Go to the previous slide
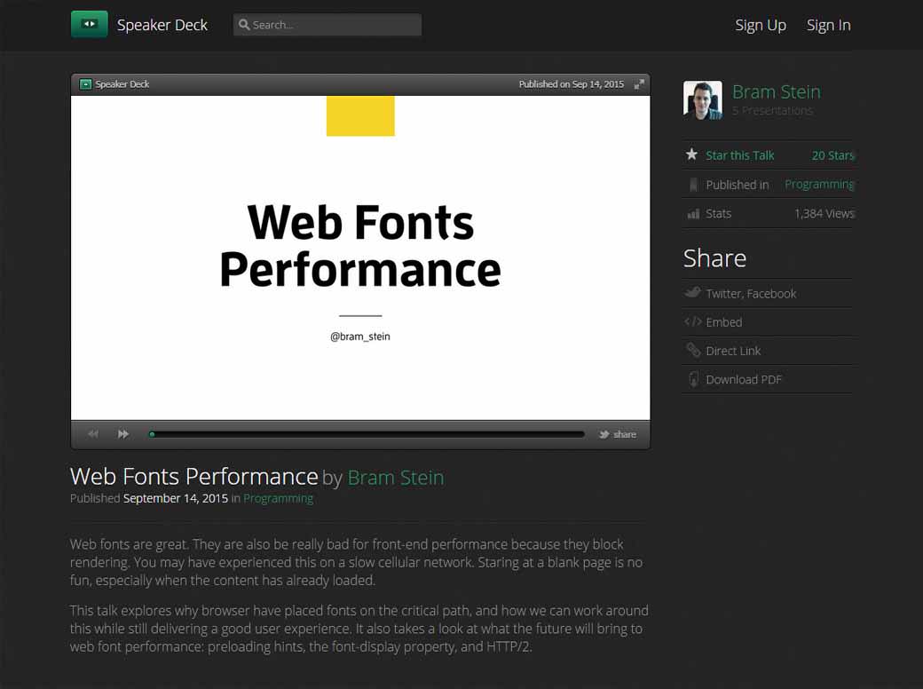The image size is (923, 689). click(x=92, y=434)
